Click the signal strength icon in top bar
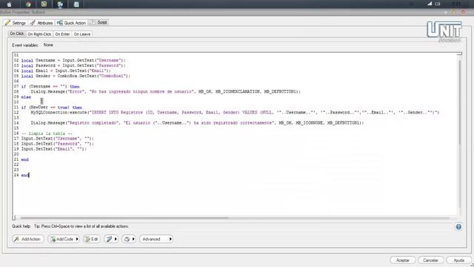This screenshot has height=267, width=474. [430, 4]
